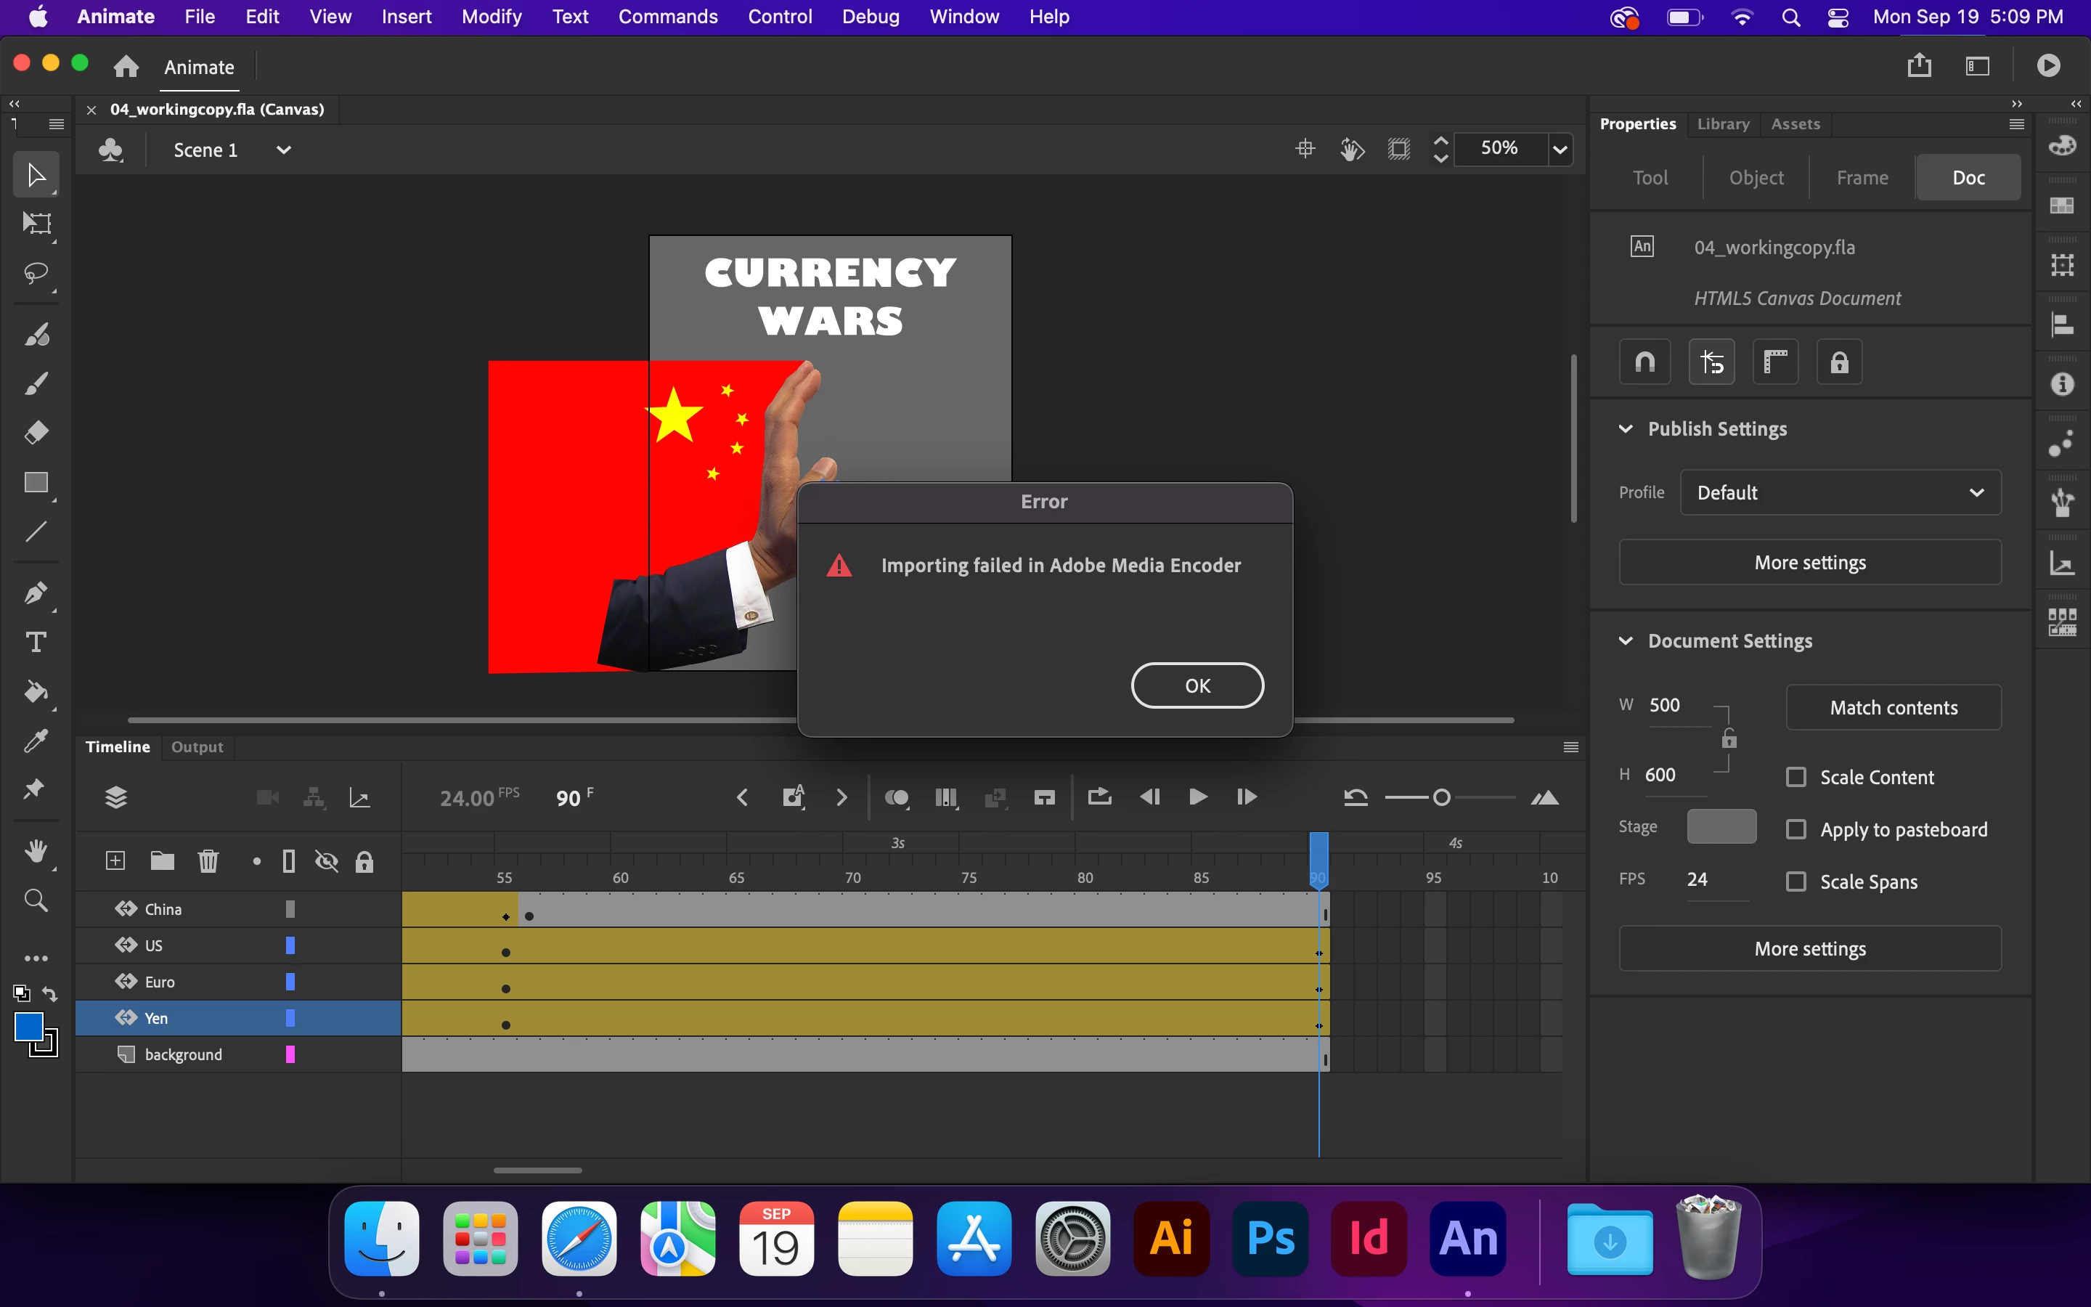This screenshot has height=1307, width=2091.
Task: Click the Match contents button
Action: 1893,707
